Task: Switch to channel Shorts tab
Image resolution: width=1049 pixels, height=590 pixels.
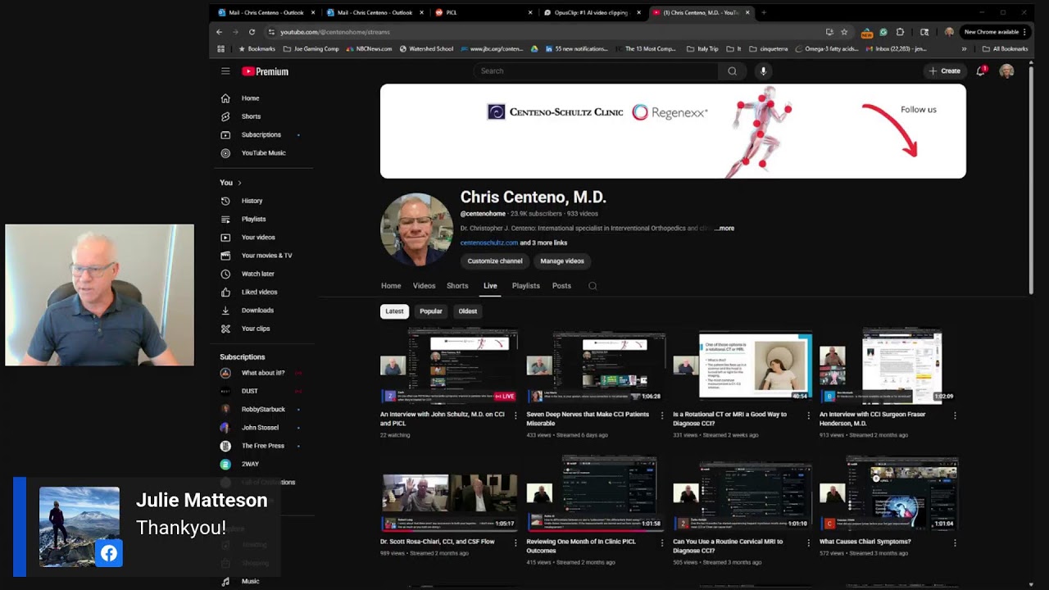Action: (457, 286)
